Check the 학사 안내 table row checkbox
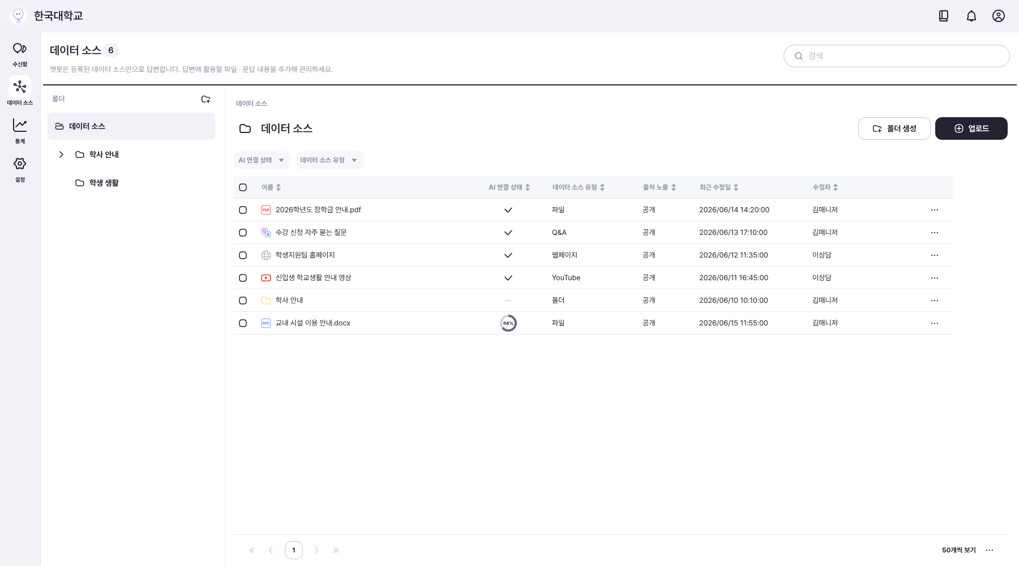 pos(243,301)
